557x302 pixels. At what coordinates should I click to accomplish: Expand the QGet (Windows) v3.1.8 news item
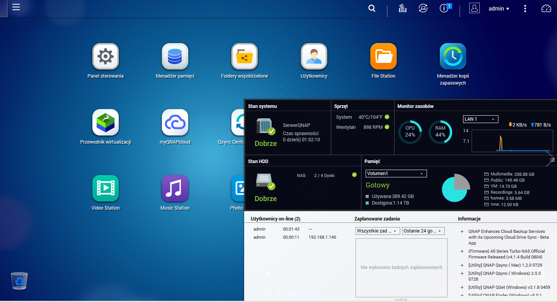coord(462,288)
